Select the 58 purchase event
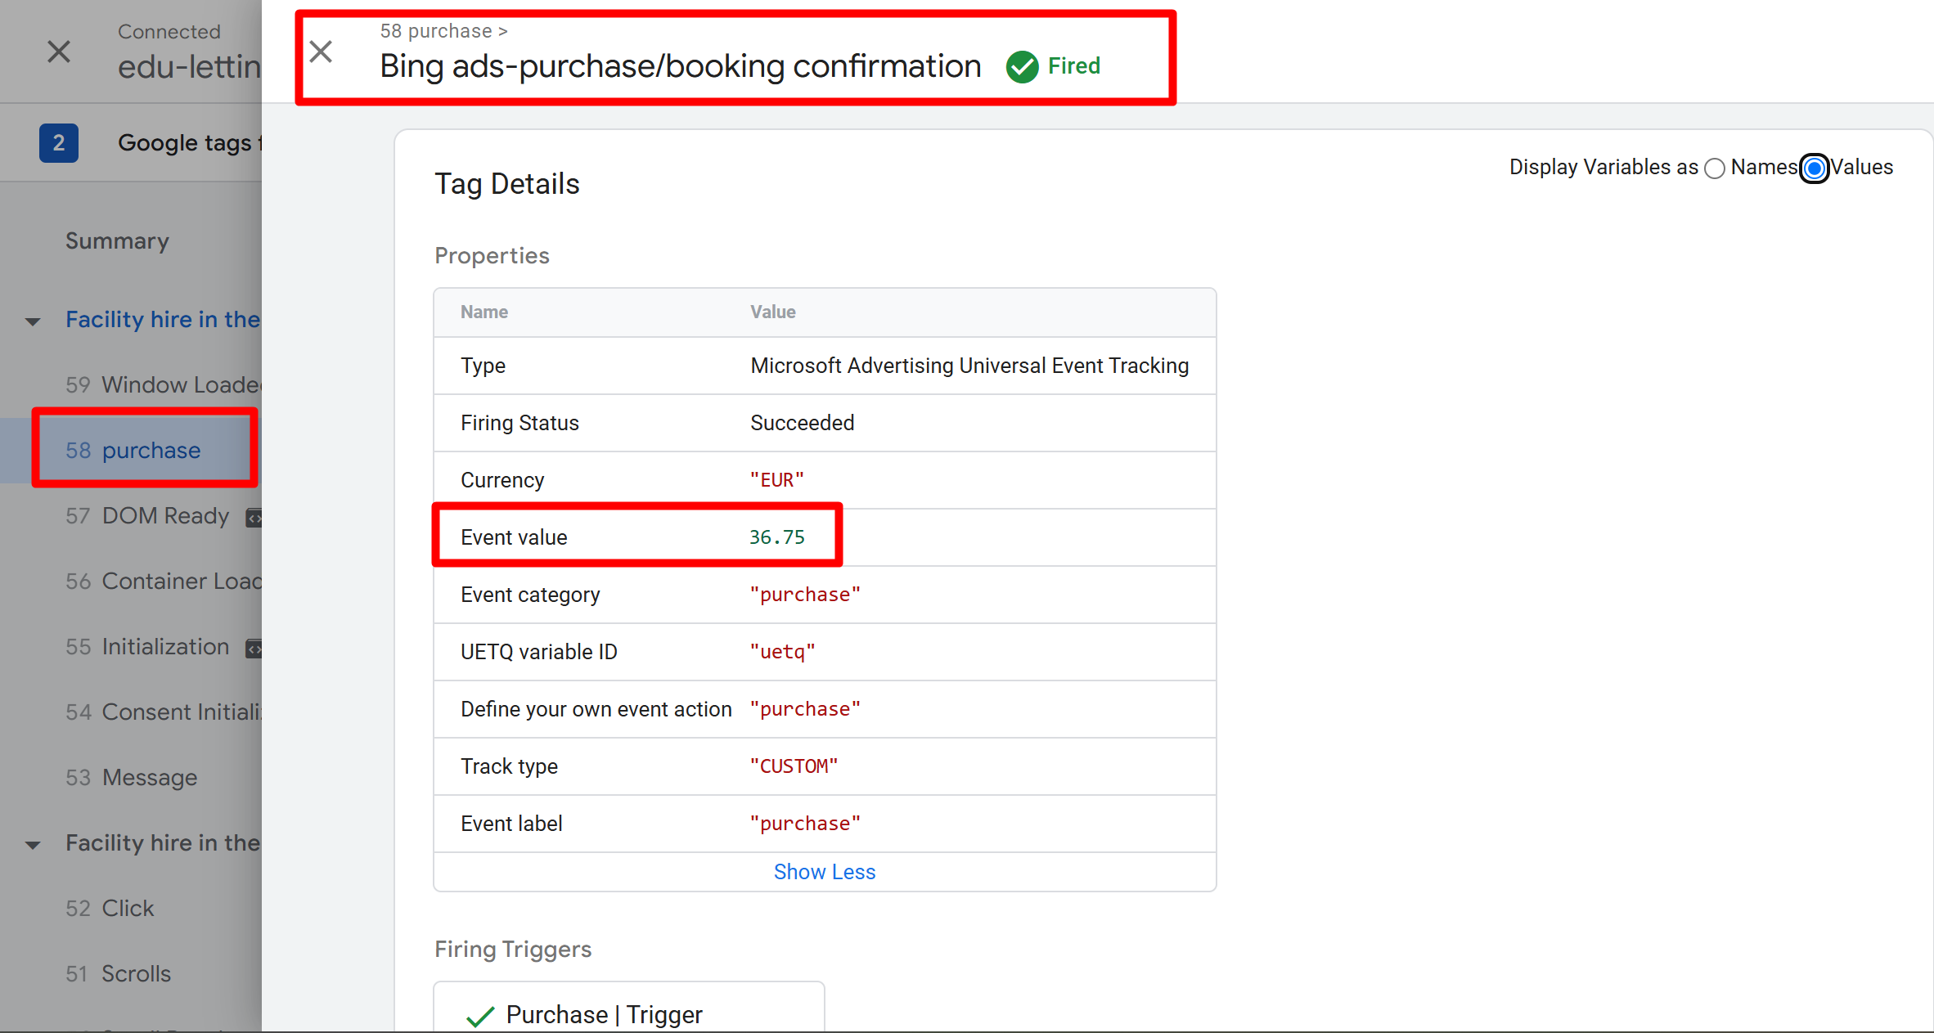 [133, 451]
